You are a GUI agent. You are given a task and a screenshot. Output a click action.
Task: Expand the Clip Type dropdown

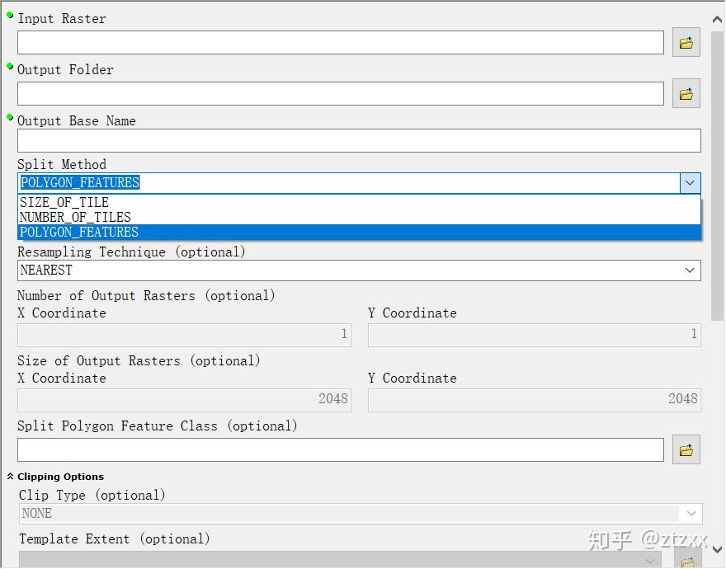point(691,513)
